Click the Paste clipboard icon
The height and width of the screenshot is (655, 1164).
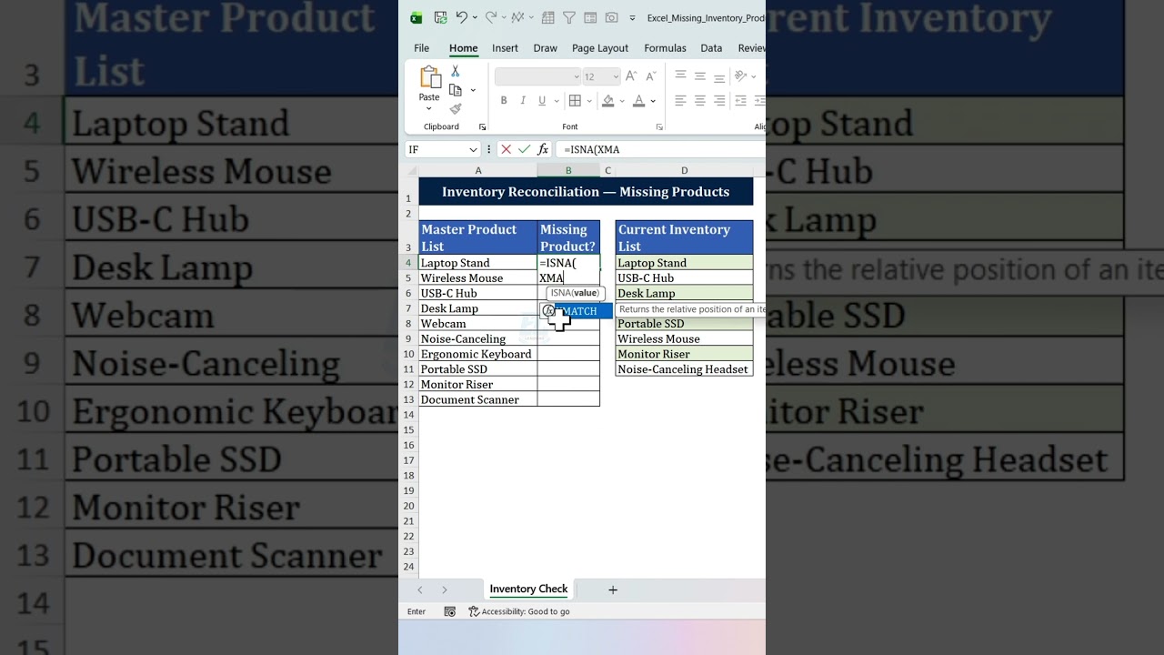point(429,77)
